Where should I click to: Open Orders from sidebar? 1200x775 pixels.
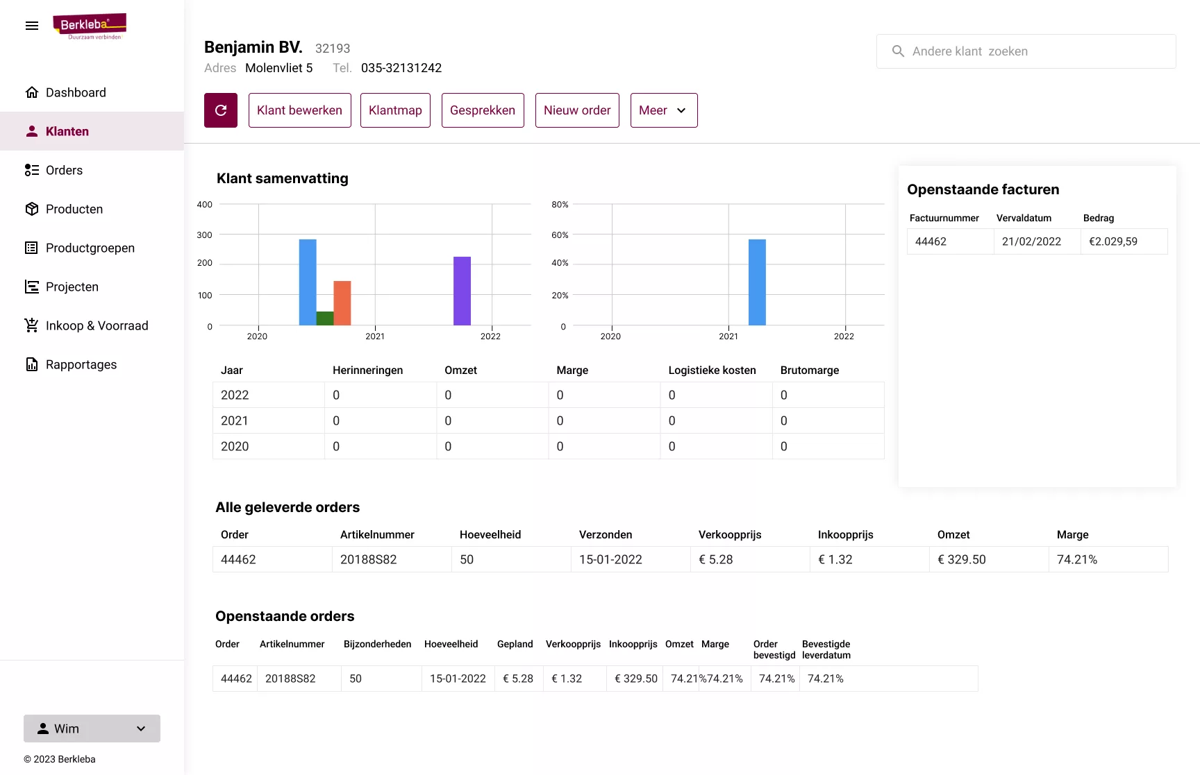click(x=92, y=170)
